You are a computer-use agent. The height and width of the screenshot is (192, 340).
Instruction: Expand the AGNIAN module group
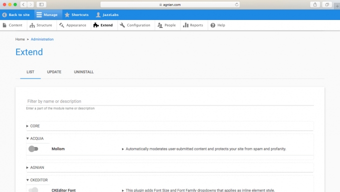[x=35, y=167]
